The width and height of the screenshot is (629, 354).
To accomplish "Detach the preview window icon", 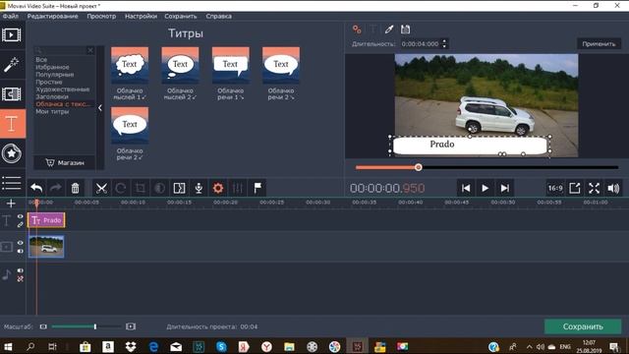I will point(574,188).
